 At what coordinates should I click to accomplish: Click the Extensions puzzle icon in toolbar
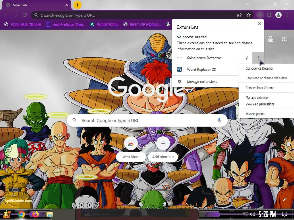coord(260,15)
